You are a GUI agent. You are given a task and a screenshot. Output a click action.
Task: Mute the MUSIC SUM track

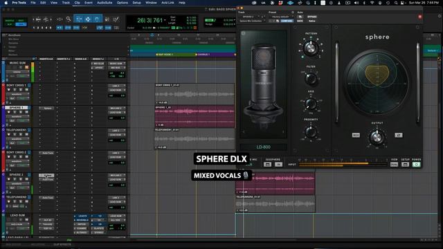26,67
